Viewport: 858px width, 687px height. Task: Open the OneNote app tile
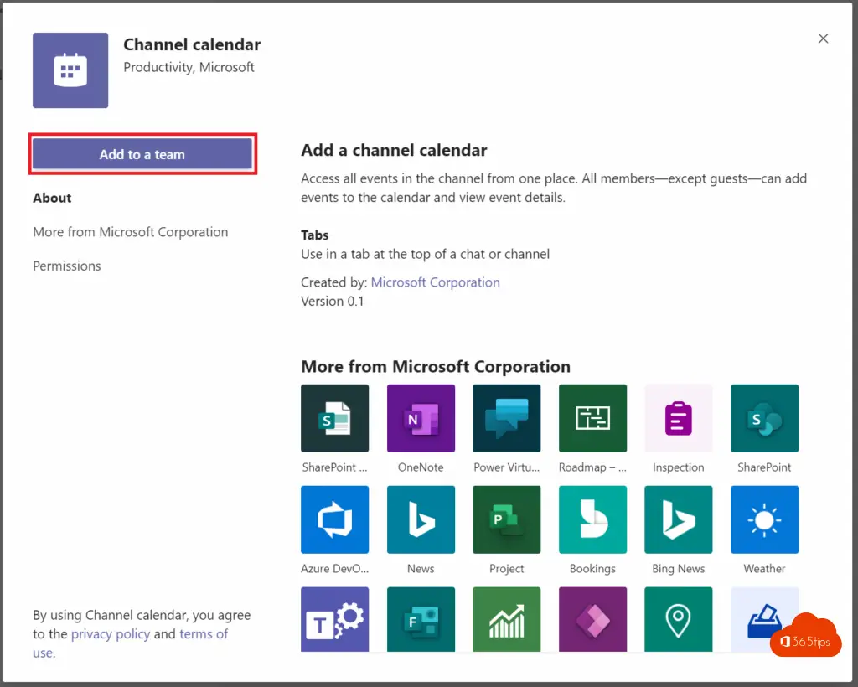point(421,419)
